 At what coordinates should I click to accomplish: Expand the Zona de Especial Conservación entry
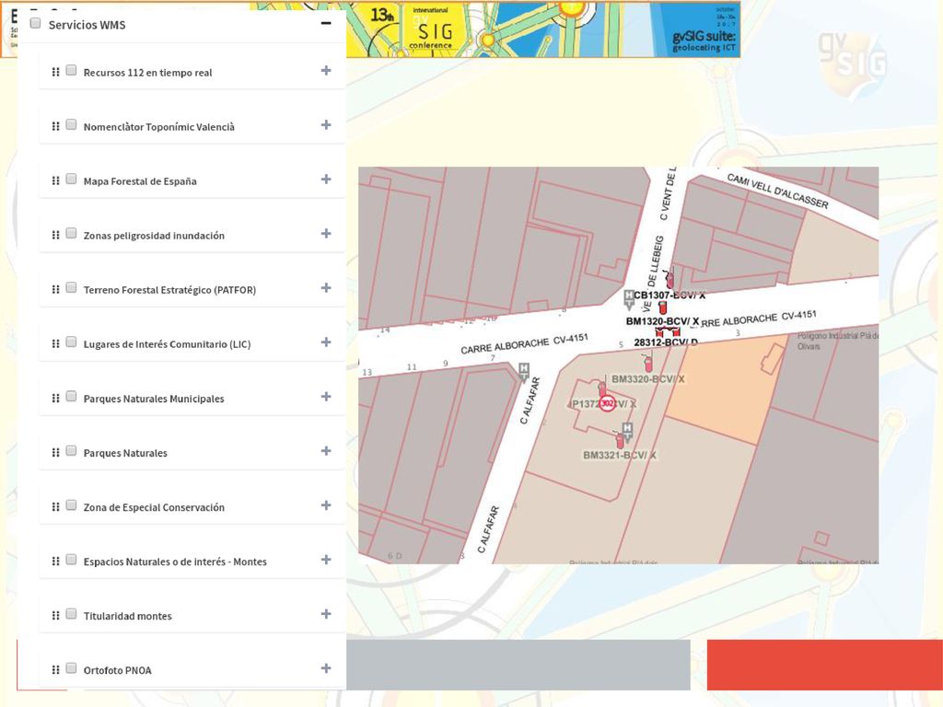(326, 505)
